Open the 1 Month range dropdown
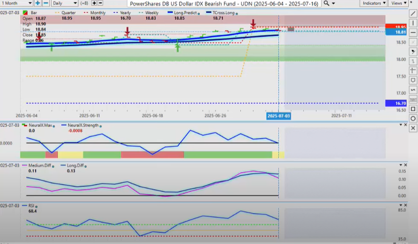Screen dimensions: 418x244 (16, 3)
